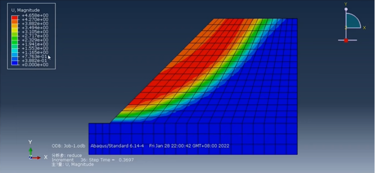Click the legend title "U, Magnitude"
375x173 pixels.
click(26, 10)
